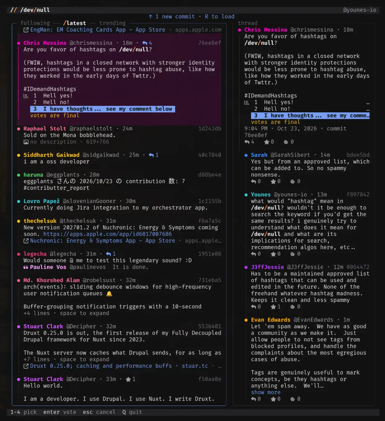Click the star icon on Stuart Clark's Hello world post
385x421 pixels.
point(128,379)
